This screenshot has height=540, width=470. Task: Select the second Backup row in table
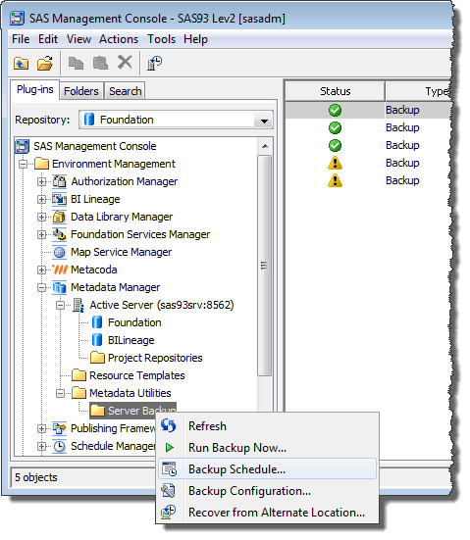point(368,127)
